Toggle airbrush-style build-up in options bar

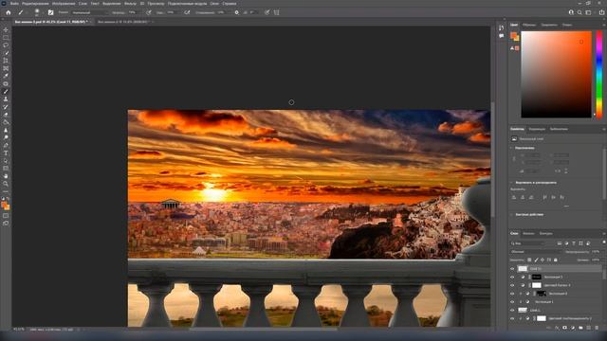point(187,12)
